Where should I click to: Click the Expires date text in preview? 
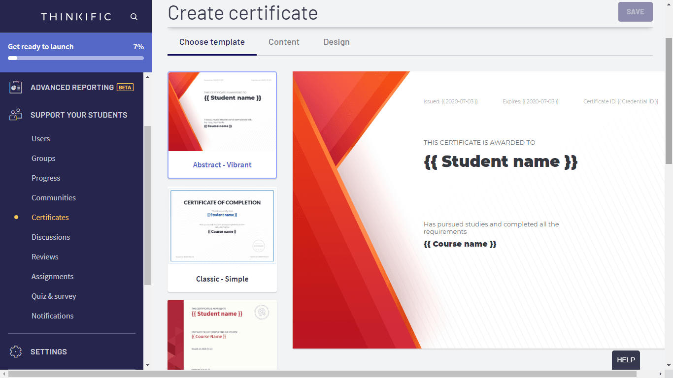(531, 101)
